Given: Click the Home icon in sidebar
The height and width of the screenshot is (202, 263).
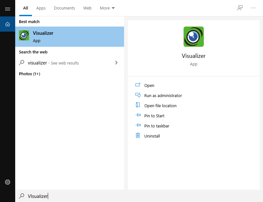Looking at the screenshot, I should tap(8, 24).
